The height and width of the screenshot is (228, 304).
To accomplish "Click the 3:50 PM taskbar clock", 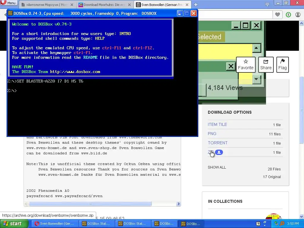I will pos(293,224).
